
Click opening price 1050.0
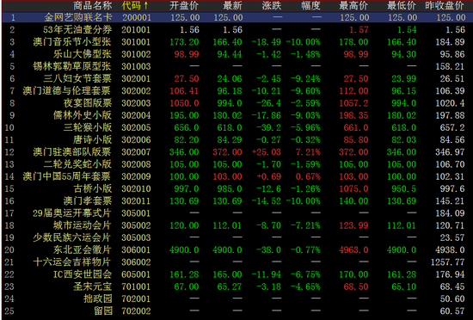pos(184,103)
